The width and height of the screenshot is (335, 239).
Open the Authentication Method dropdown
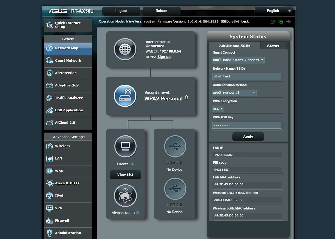[234, 93]
